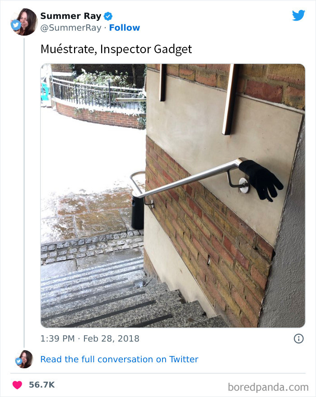Click the @SummerRay handle
This screenshot has width=316, height=397.
pos(70,27)
